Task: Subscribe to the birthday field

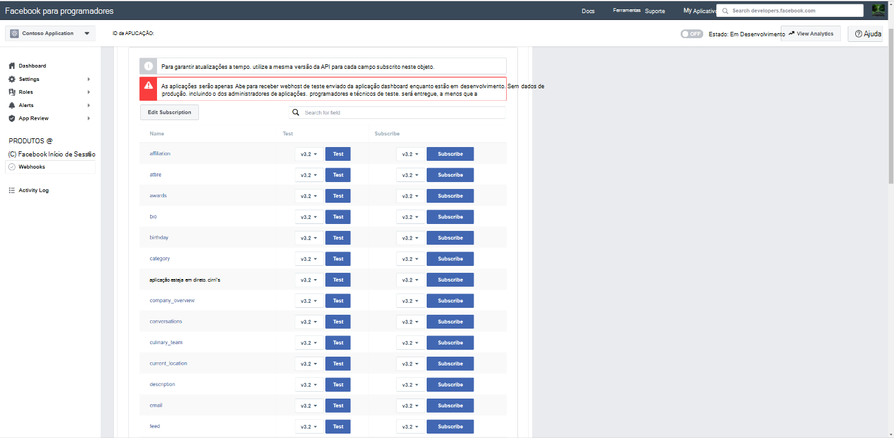Action: click(450, 238)
